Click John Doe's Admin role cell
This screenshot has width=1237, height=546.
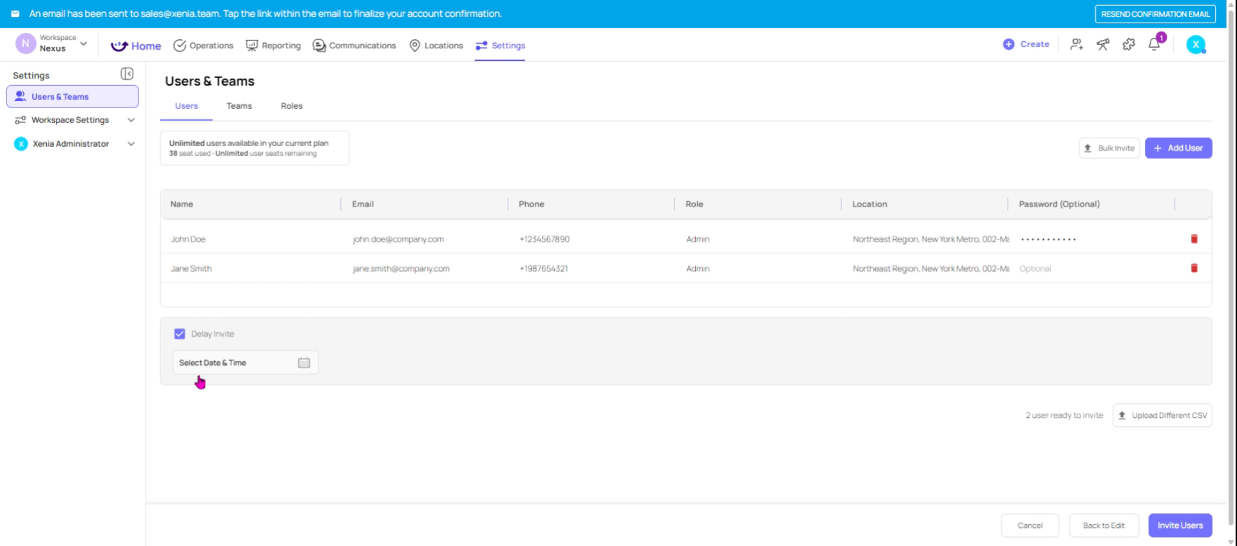698,239
